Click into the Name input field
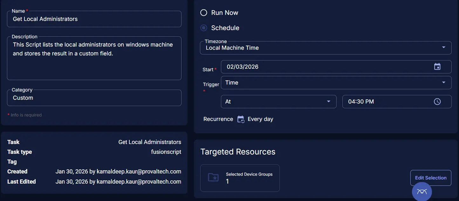Viewport: 459px width, 201px height. pos(94,19)
